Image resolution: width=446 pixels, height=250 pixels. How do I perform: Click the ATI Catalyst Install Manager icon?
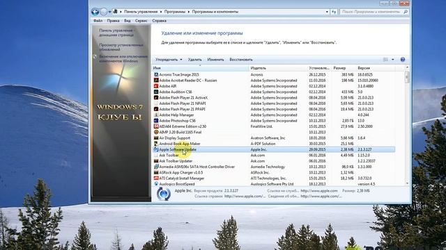click(x=156, y=178)
